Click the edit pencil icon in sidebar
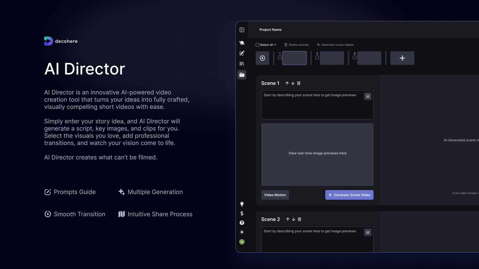Image resolution: width=479 pixels, height=269 pixels. tap(242, 53)
